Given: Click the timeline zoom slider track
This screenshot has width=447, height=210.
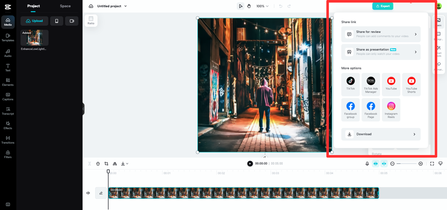Looking at the screenshot, I should pyautogui.click(x=406, y=164).
